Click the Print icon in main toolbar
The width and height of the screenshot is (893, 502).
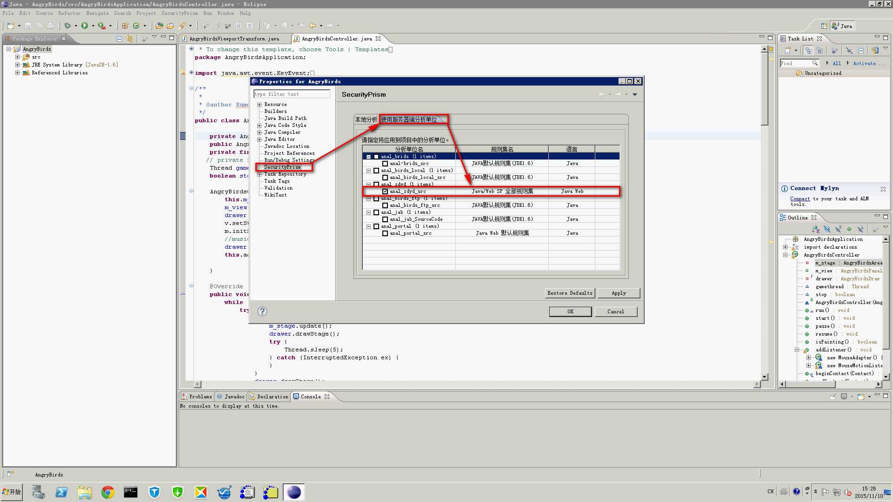coord(50,26)
